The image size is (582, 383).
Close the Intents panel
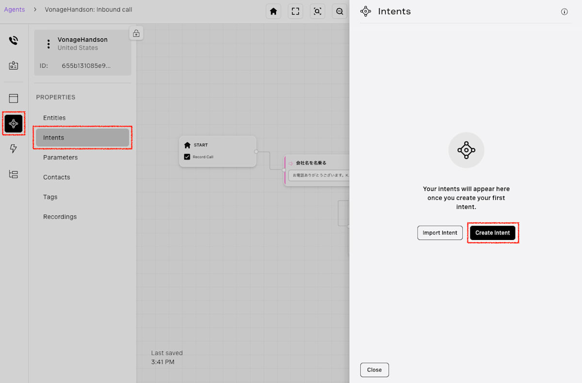374,370
